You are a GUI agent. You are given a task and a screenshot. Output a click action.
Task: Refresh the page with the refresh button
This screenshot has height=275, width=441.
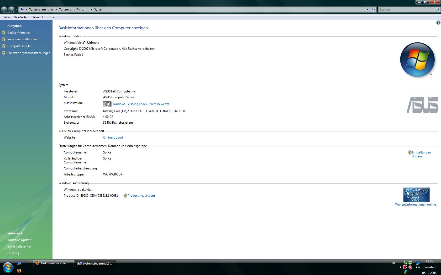pos(373,9)
